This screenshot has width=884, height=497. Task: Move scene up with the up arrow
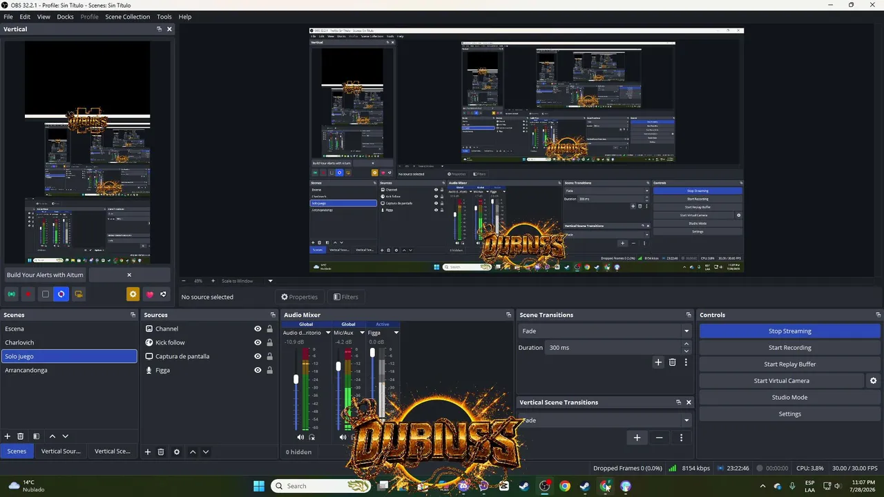[52, 436]
